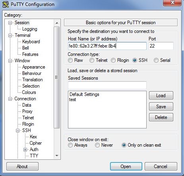Open the Appearance category
The width and height of the screenshot is (184, 176).
point(34,67)
